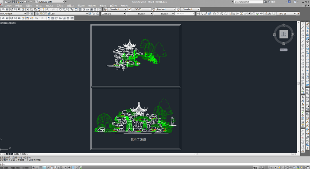Click the horizontal scrollbar below drawing

click(245, 154)
